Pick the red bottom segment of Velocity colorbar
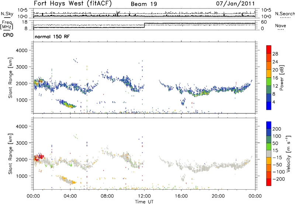This screenshot has width=295, height=204. click(269, 182)
